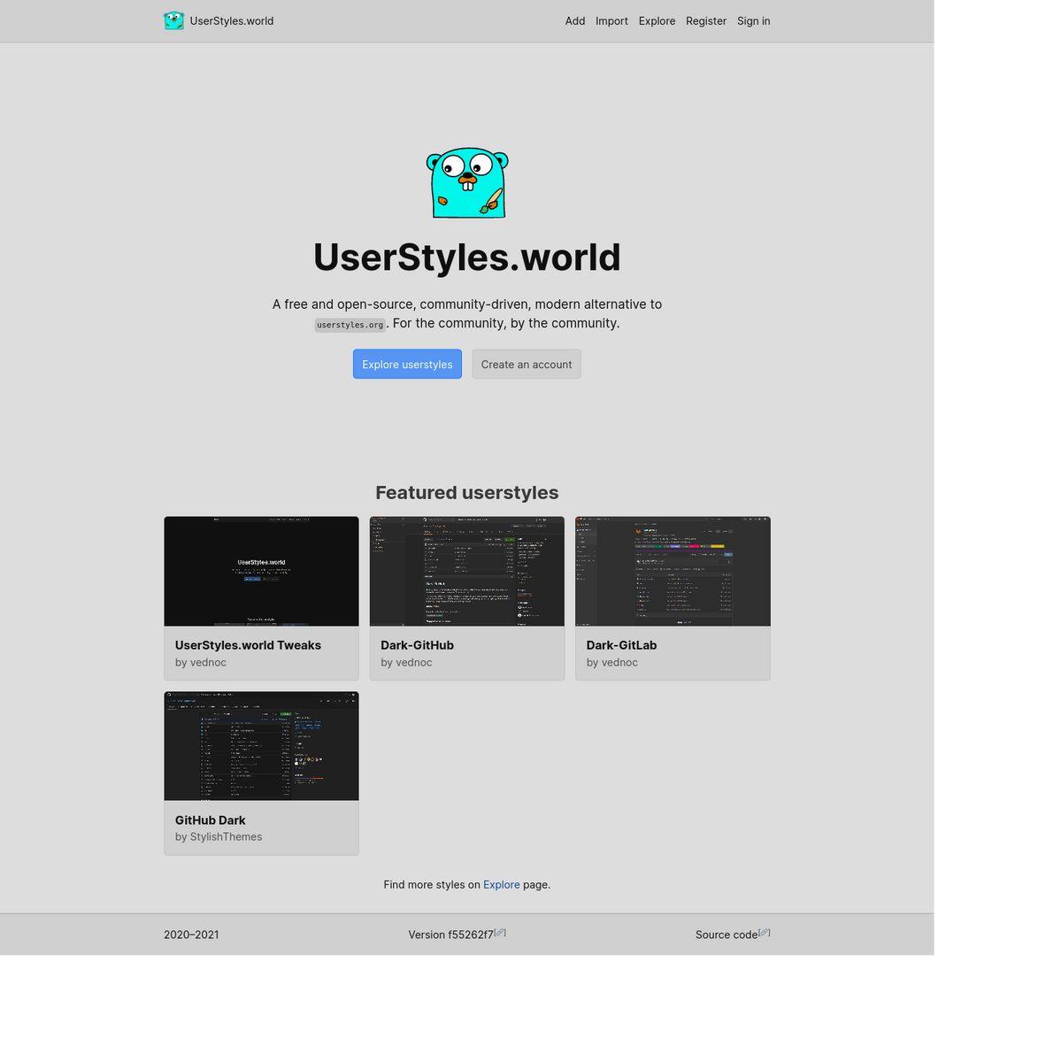Click 'by vednoc' under Dark-GitLab
1038x1062 pixels.
pyautogui.click(x=611, y=662)
